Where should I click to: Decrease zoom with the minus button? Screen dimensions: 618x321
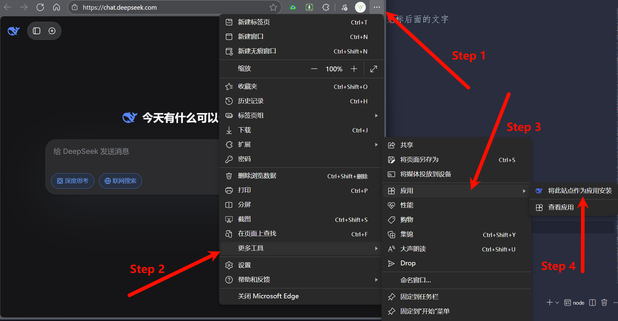[x=314, y=69]
